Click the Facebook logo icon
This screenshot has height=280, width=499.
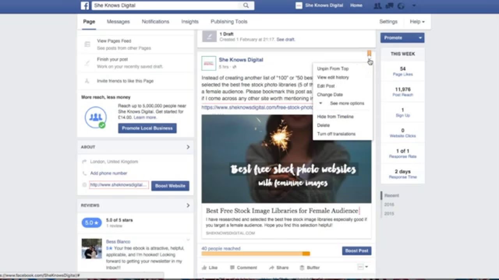[85, 5]
